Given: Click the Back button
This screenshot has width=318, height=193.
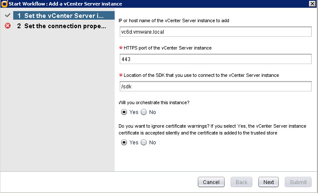Looking at the screenshot, I should coord(241,182).
